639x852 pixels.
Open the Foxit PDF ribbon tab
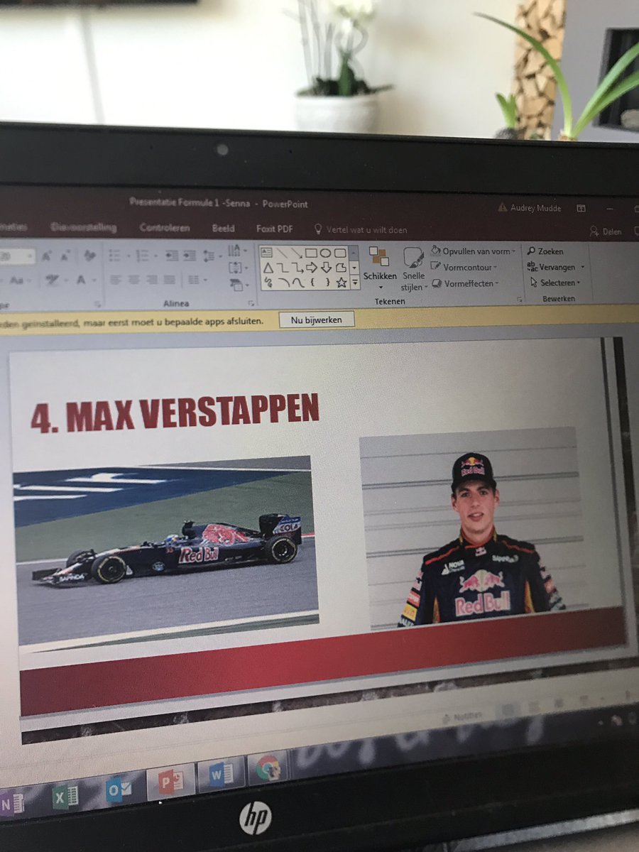pyautogui.click(x=275, y=229)
